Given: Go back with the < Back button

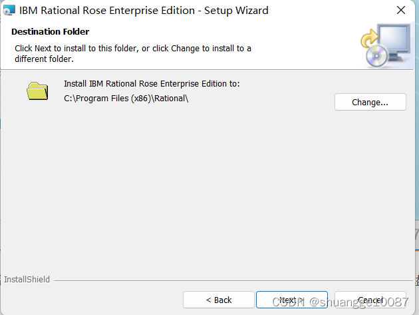Looking at the screenshot, I should pyautogui.click(x=219, y=300).
